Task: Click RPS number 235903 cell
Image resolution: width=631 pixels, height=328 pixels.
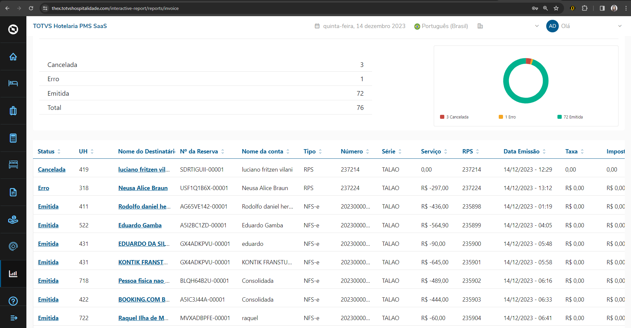Action: click(x=472, y=300)
